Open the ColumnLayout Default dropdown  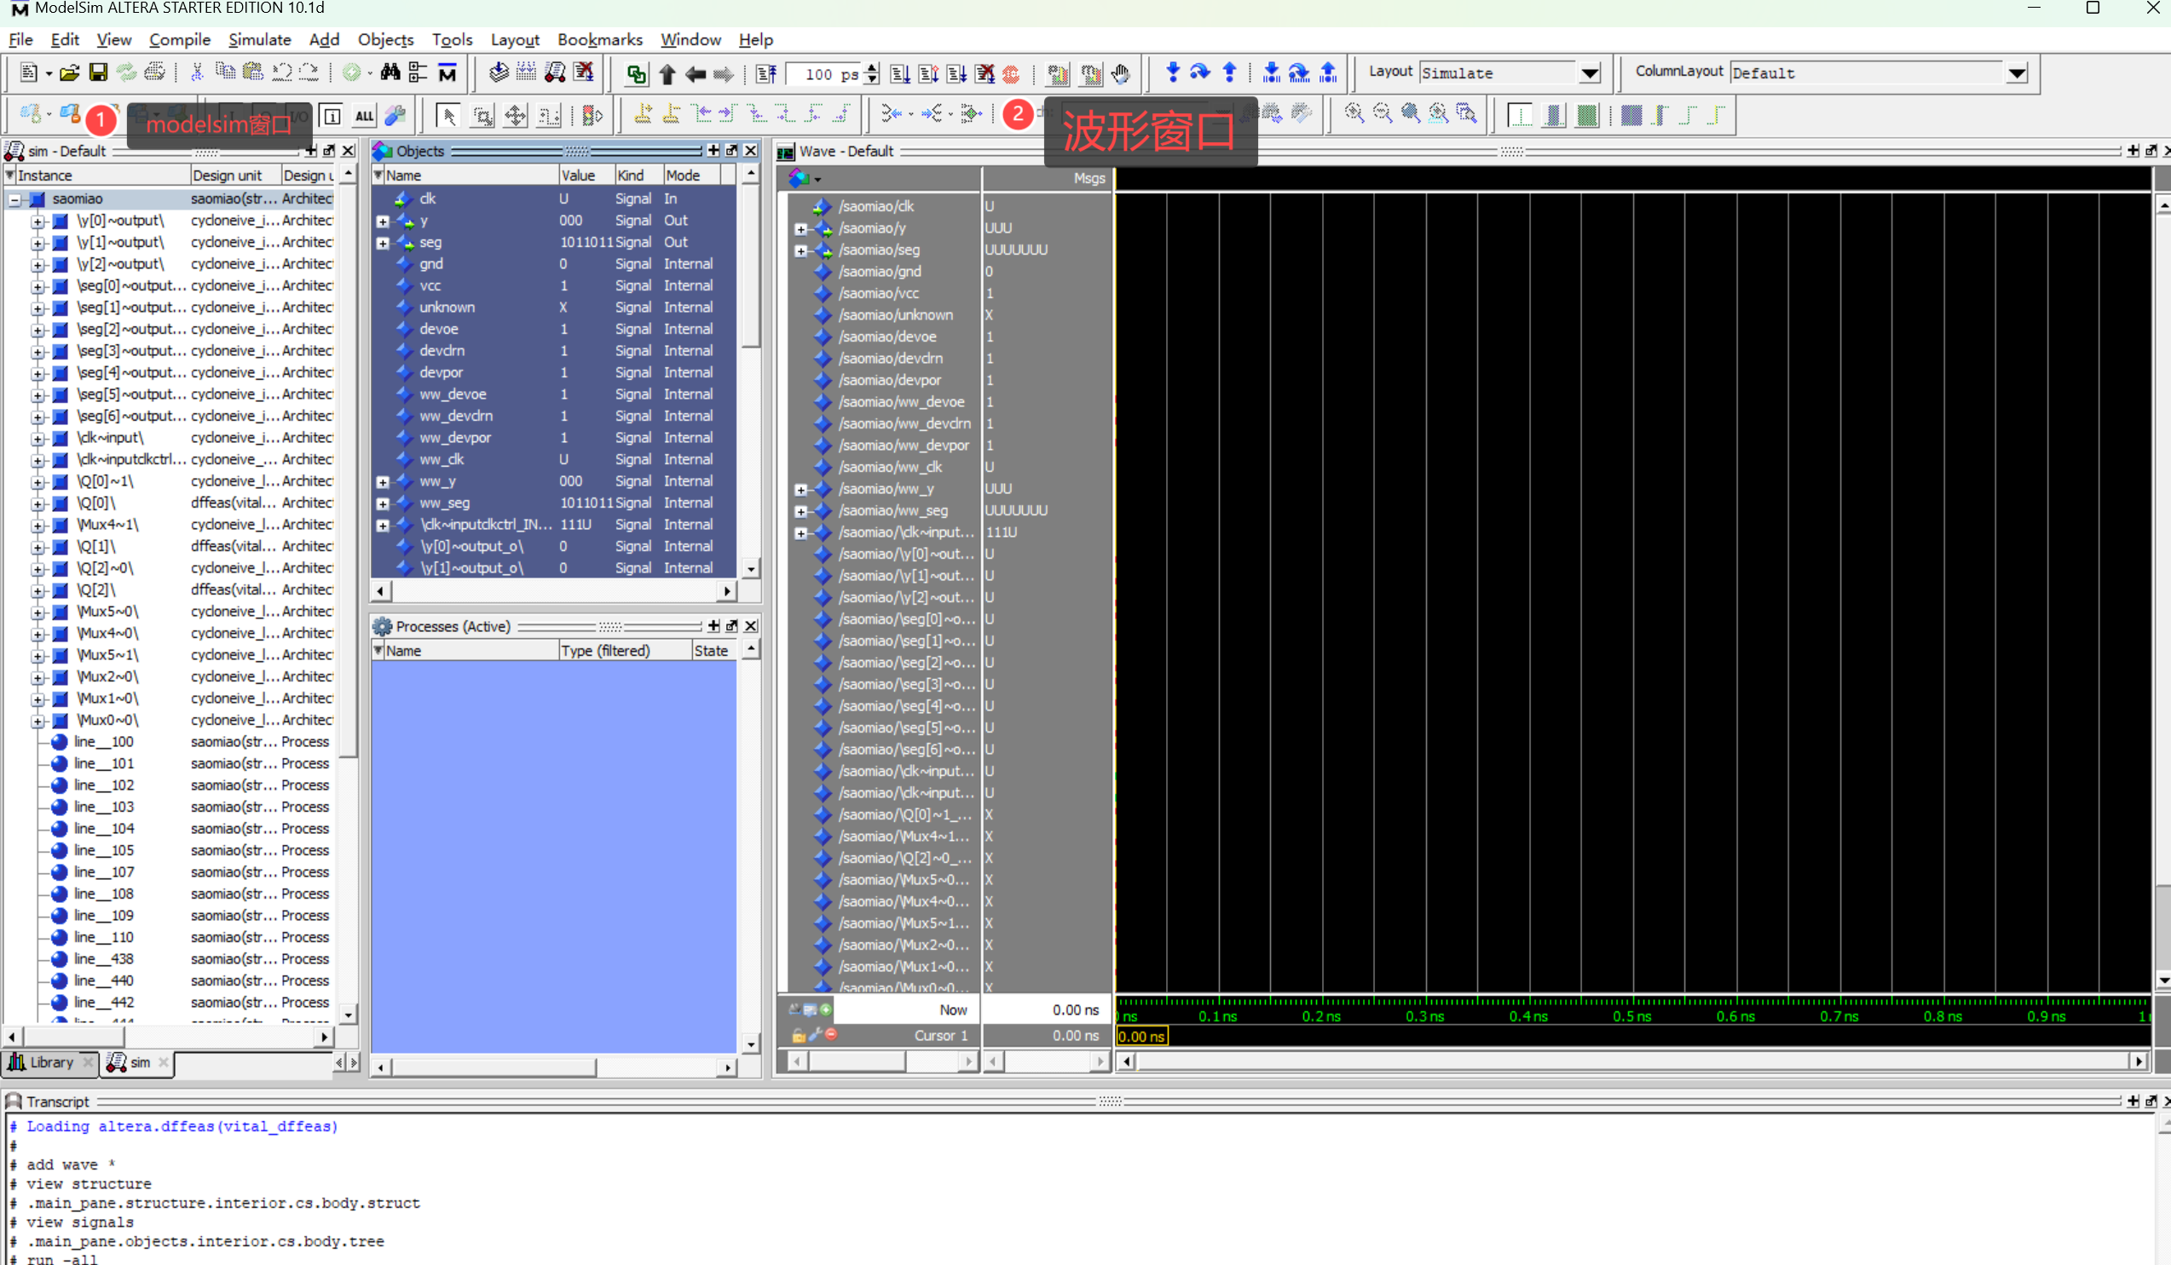click(x=2016, y=73)
